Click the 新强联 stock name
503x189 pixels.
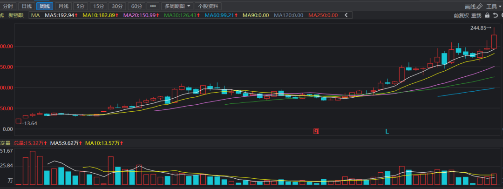(x=16, y=15)
